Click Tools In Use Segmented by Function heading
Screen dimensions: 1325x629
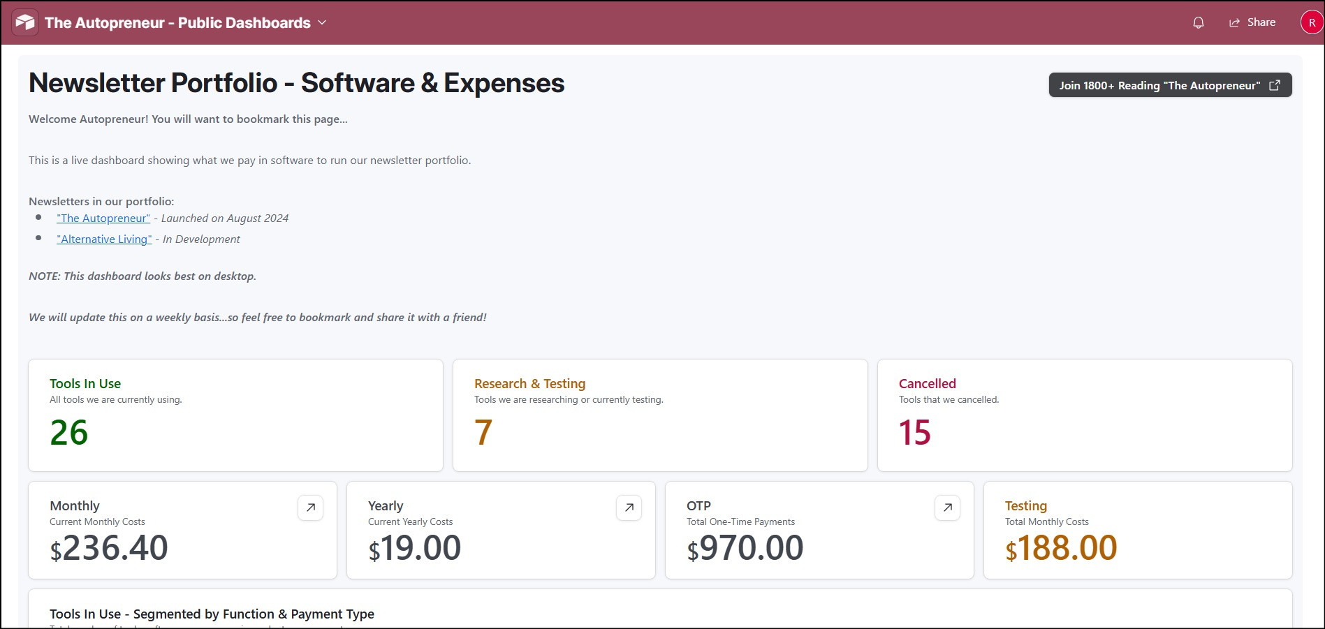click(212, 614)
